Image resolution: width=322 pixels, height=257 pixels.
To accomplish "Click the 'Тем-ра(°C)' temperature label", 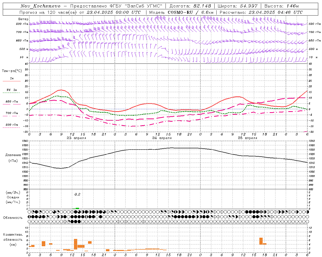I will [12, 71].
